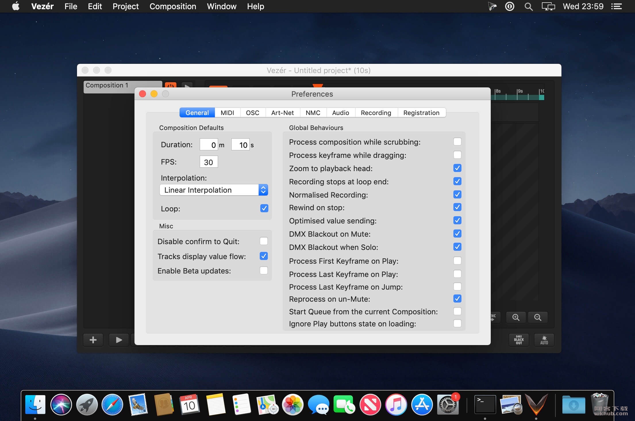Toggle Reprocess on un-Mute checkbox
Viewport: 635px width, 421px height.
(x=457, y=298)
